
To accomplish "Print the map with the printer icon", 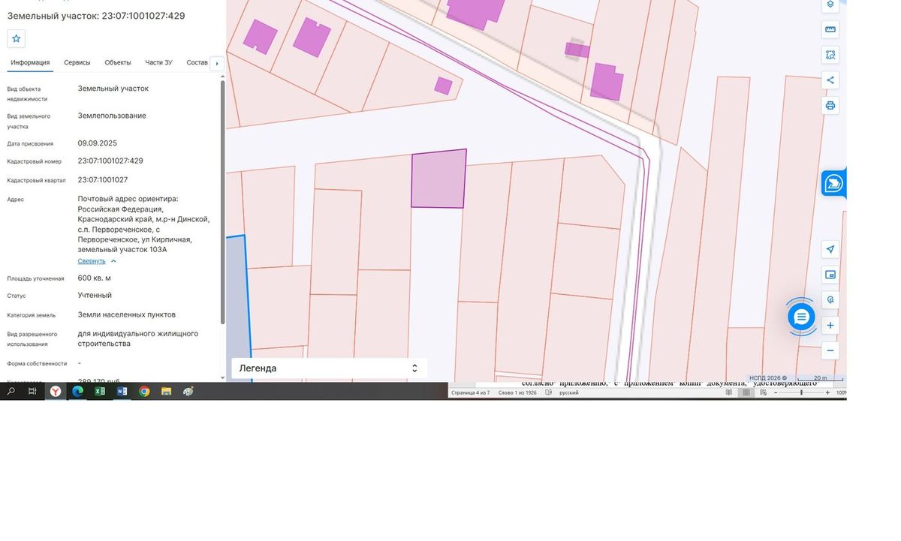I will click(x=830, y=105).
